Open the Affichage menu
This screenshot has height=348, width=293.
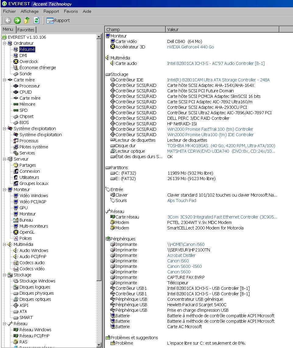[30, 11]
